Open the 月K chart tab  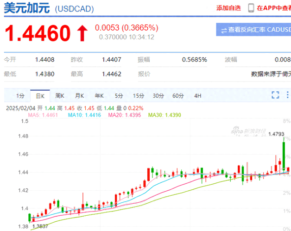click(x=79, y=96)
